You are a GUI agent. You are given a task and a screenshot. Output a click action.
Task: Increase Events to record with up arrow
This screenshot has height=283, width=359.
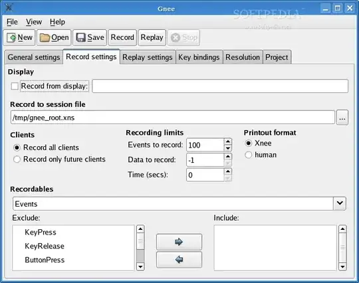click(x=228, y=141)
